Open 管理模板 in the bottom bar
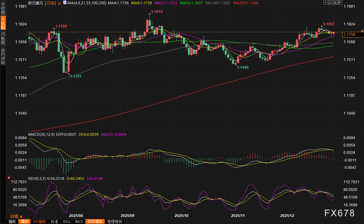Viewport: 364px width, 224px height. 114,222
